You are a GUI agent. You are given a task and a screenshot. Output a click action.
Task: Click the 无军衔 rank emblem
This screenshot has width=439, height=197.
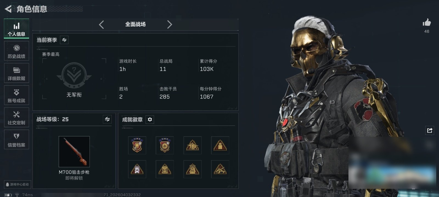click(x=74, y=76)
